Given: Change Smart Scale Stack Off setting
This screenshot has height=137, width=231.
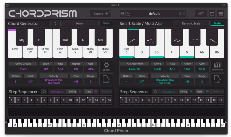Looking at the screenshot, I should [x=141, y=82].
